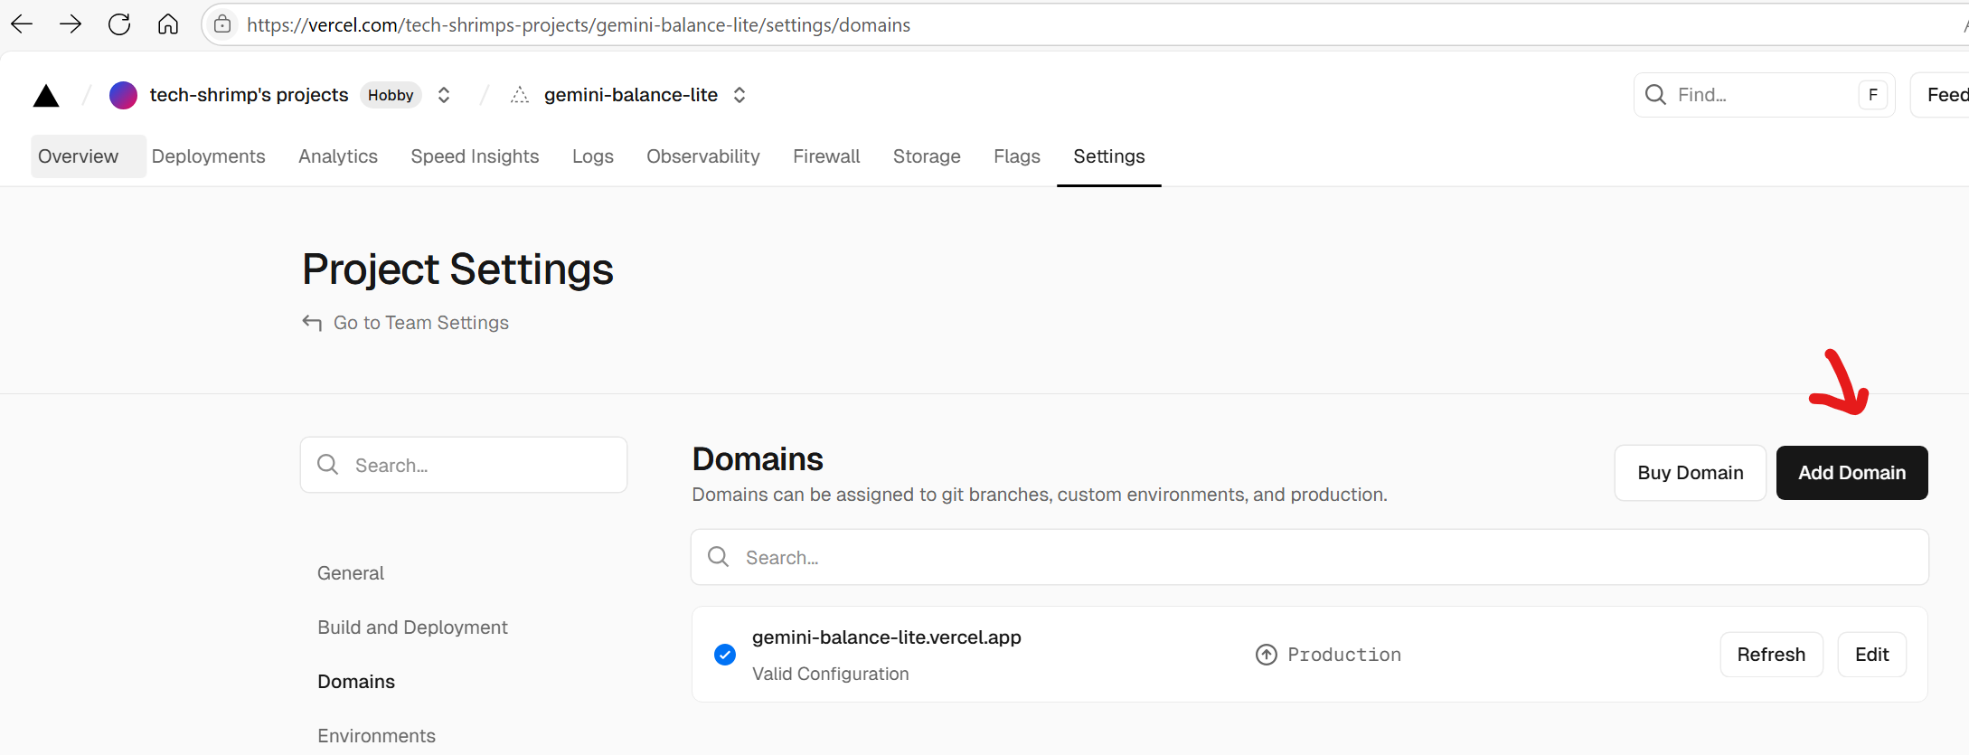The width and height of the screenshot is (1969, 755).
Task: Click the Vercel triangle logo
Action: [x=46, y=96]
